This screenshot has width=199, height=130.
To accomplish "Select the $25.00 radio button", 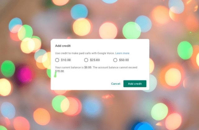I will (86, 60).
